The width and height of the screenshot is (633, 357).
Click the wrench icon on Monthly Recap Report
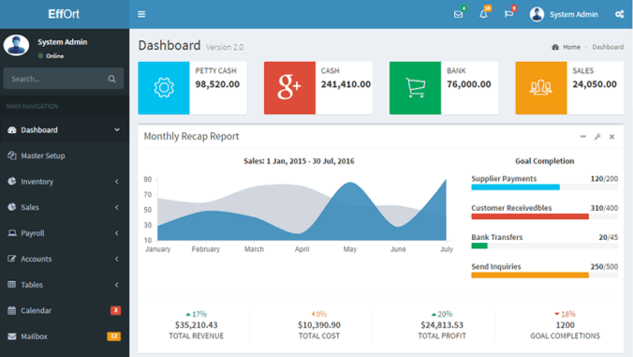pos(597,137)
